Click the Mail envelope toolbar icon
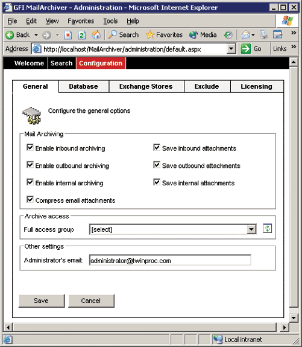The image size is (302, 347). click(x=245, y=35)
